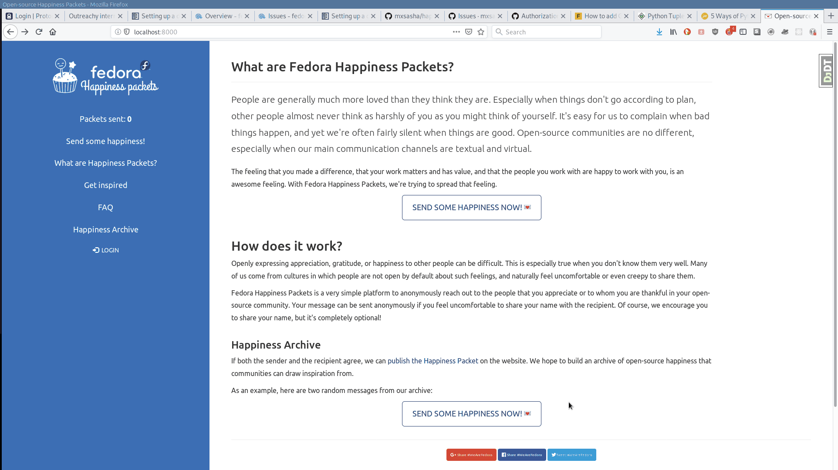
Task: Click the What are Fedora Happiness Packets? heading
Action: click(342, 67)
